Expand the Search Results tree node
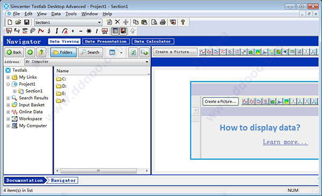 click(x=8, y=98)
